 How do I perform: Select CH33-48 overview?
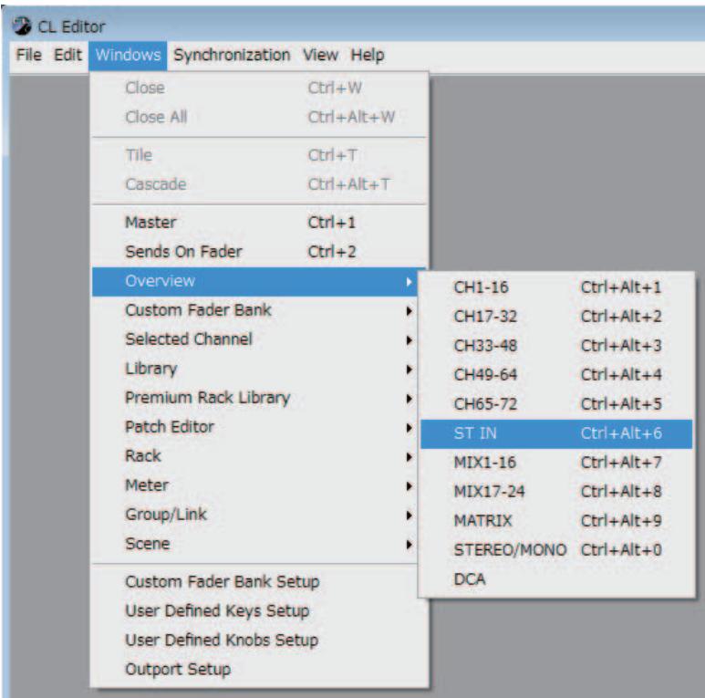(556, 346)
